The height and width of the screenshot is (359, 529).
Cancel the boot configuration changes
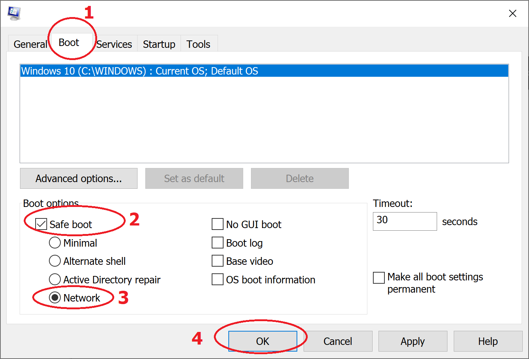click(x=338, y=341)
